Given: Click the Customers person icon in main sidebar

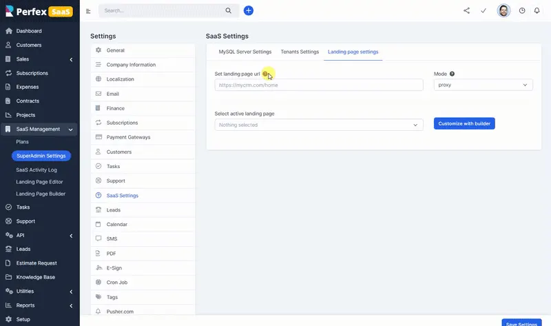Looking at the screenshot, I should point(8,45).
